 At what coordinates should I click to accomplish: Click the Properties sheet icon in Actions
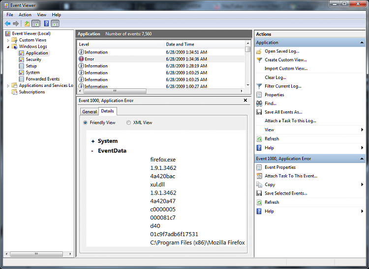tap(259, 95)
